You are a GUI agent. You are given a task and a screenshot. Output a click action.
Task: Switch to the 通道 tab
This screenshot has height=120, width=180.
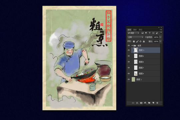pos(135,30)
